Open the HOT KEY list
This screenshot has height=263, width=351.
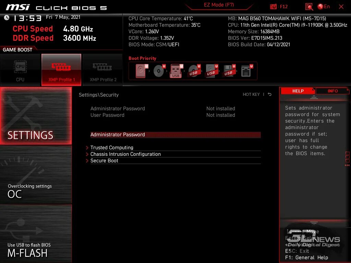(251, 95)
